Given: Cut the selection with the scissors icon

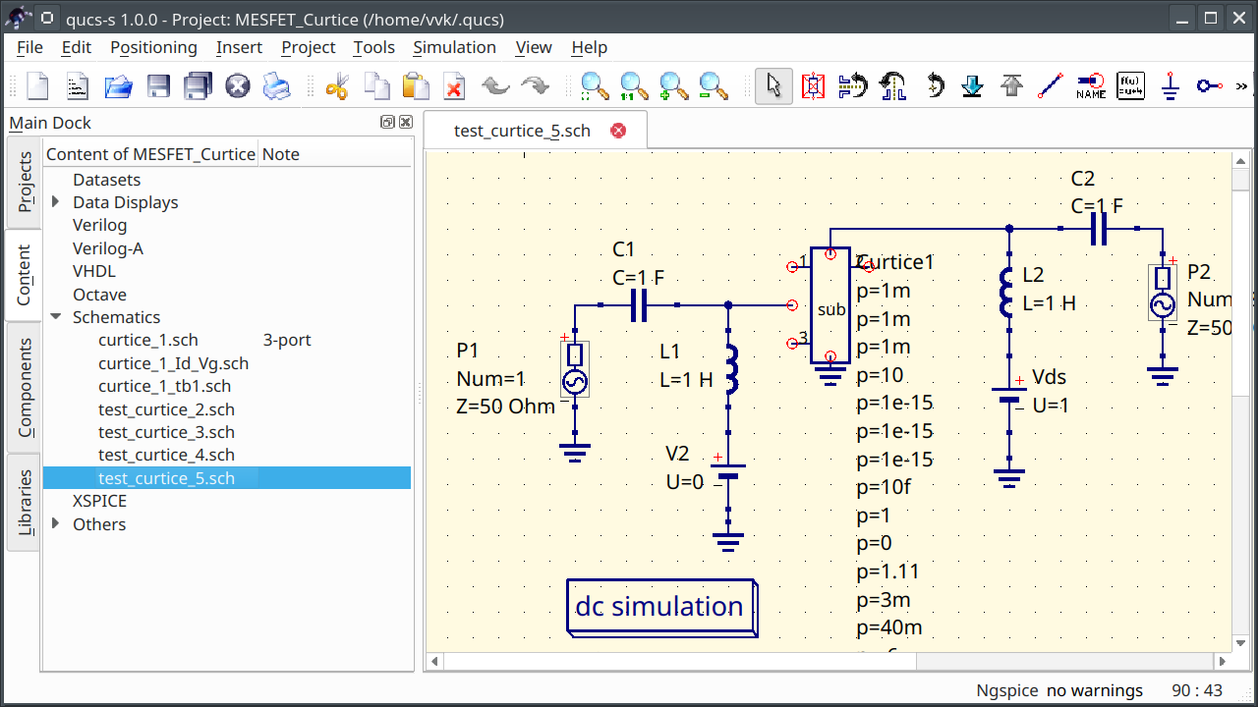Looking at the screenshot, I should tap(337, 86).
